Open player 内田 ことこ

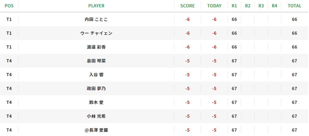96,19
